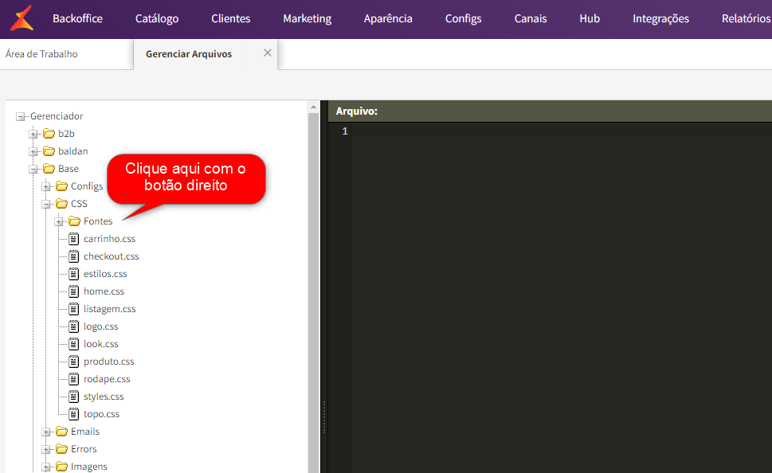The width and height of the screenshot is (772, 473).
Task: Click the Emails folder icon
Action: pos(61,432)
